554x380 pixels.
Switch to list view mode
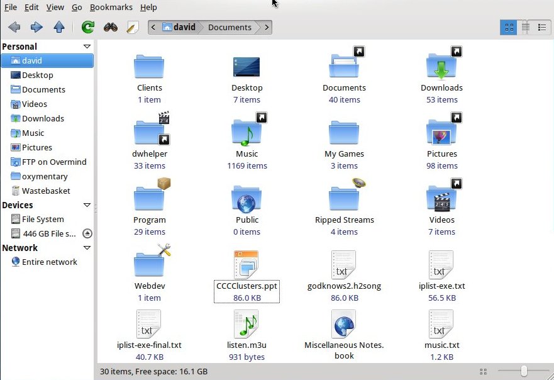[x=526, y=27]
